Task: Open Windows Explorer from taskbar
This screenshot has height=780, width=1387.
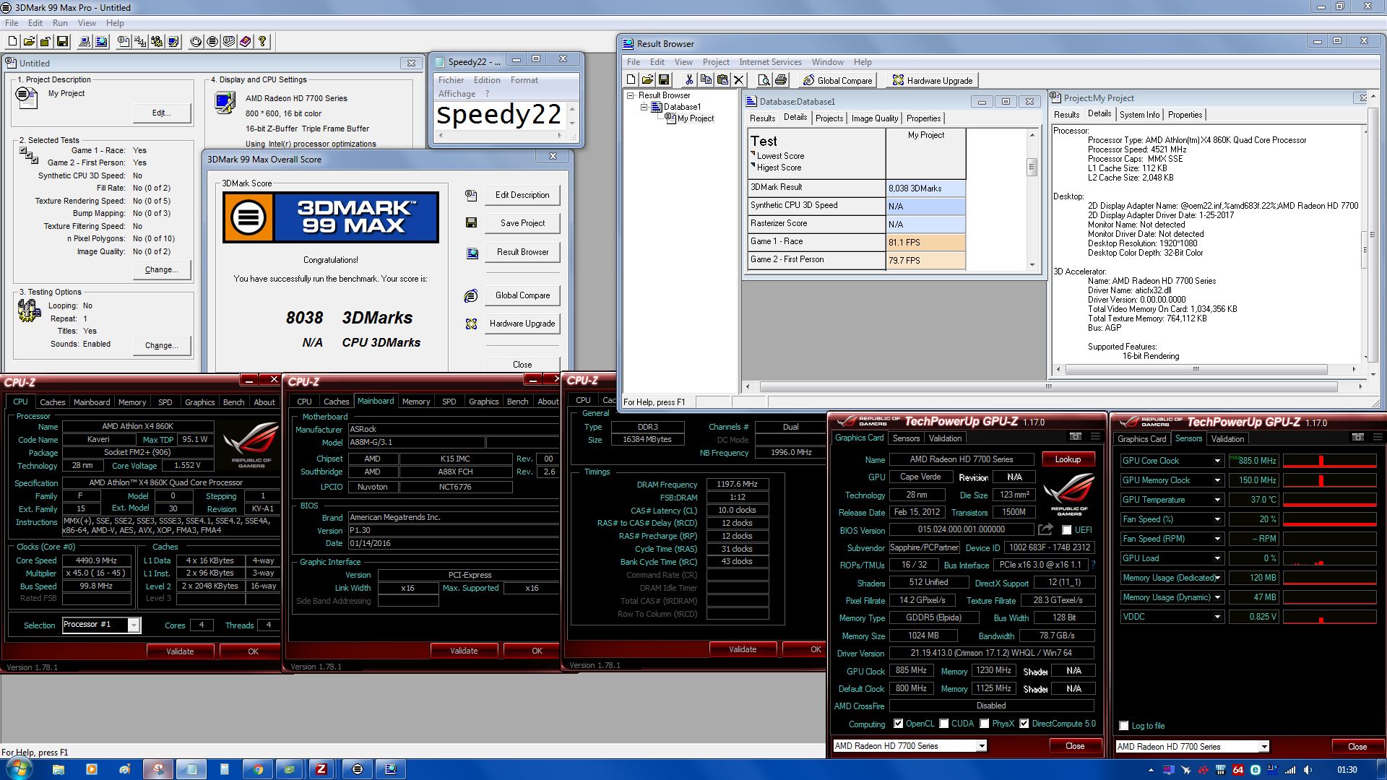Action: pyautogui.click(x=59, y=769)
